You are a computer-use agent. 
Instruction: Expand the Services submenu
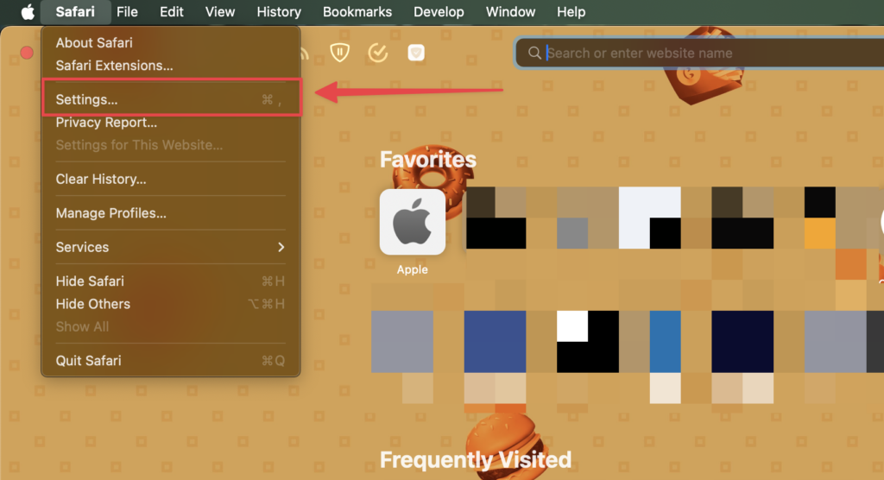171,247
